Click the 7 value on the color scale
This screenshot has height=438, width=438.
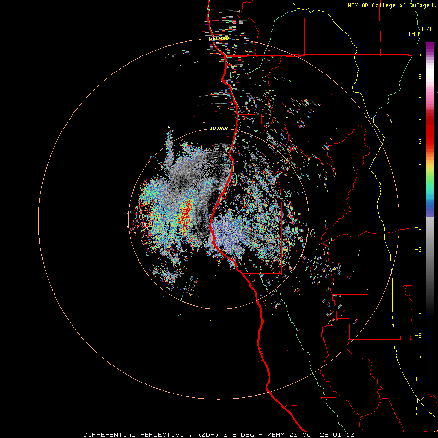pyautogui.click(x=420, y=55)
